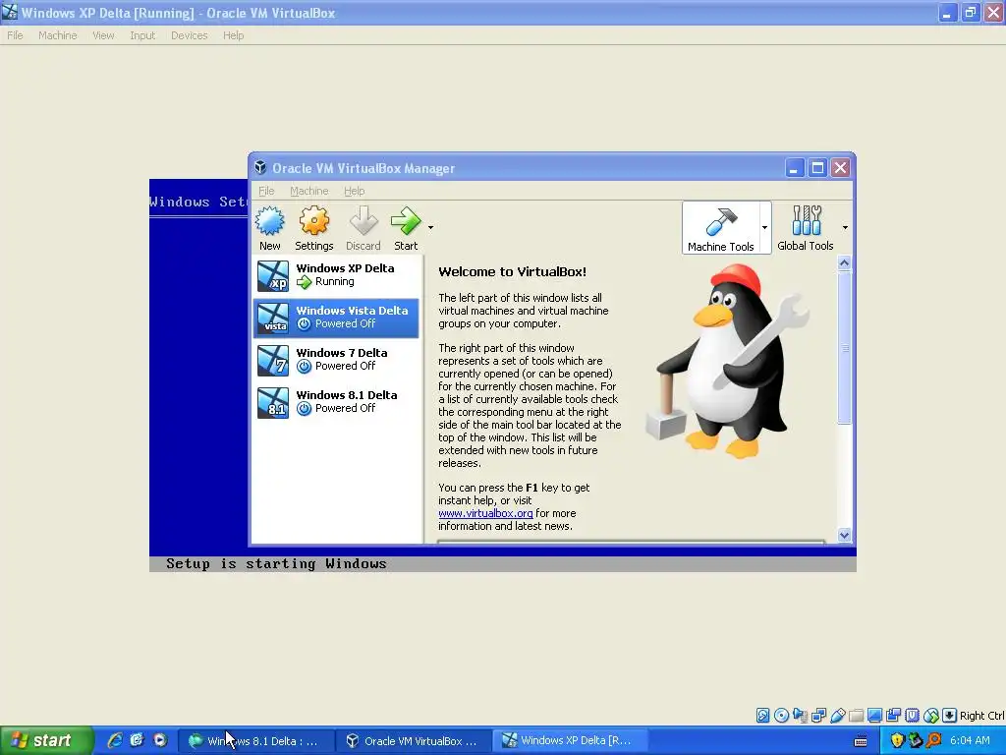This screenshot has width=1006, height=755.
Task: Click network adapters status icon
Action: [818, 716]
